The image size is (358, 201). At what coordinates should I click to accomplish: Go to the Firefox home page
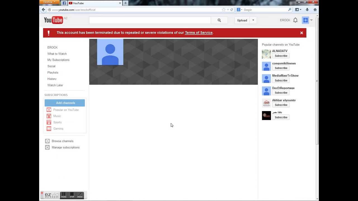pyautogui.click(x=315, y=9)
